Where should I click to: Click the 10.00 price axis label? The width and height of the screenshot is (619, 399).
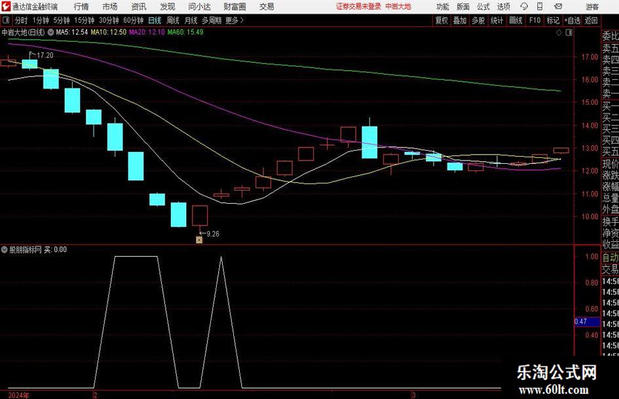[590, 216]
